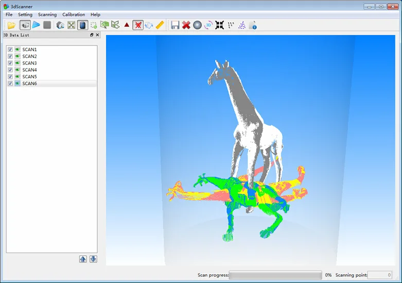
Task: Uncheck the SCAN6 checkbox
Action: click(10, 84)
